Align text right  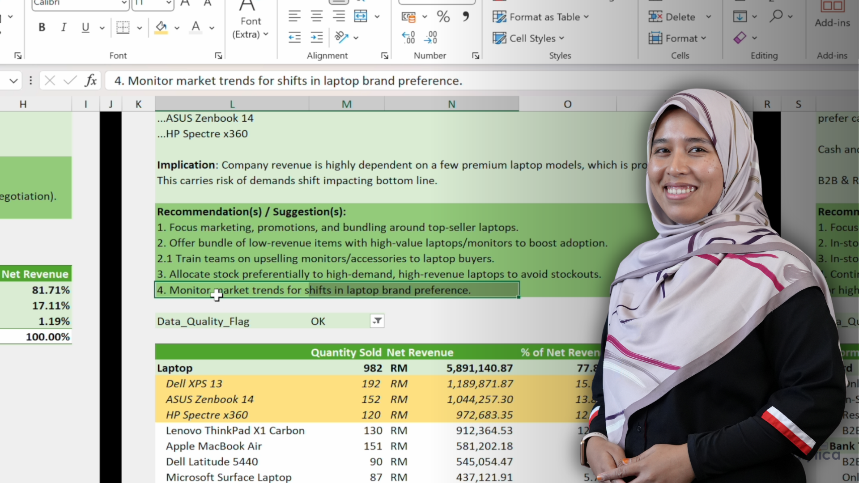(339, 17)
